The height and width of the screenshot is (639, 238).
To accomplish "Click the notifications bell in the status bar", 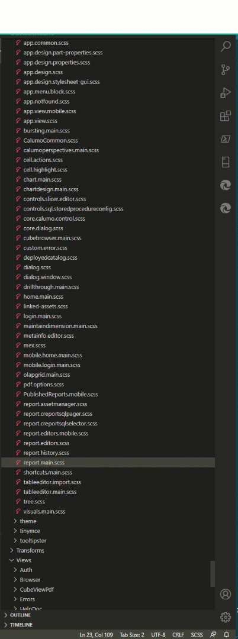I will click(x=226, y=634).
